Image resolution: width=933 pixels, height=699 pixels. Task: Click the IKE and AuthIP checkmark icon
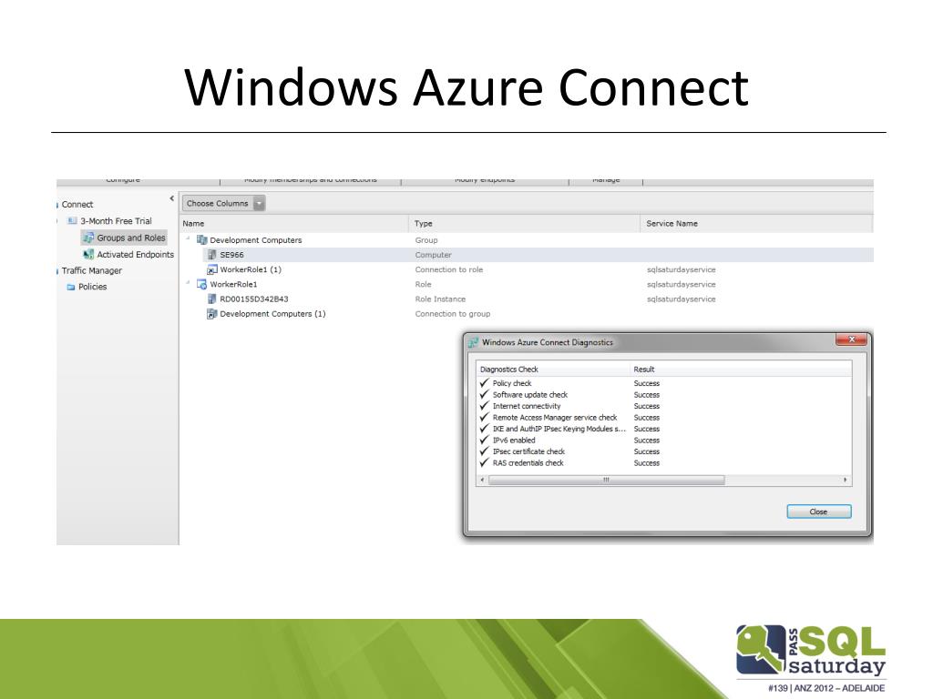(x=485, y=428)
